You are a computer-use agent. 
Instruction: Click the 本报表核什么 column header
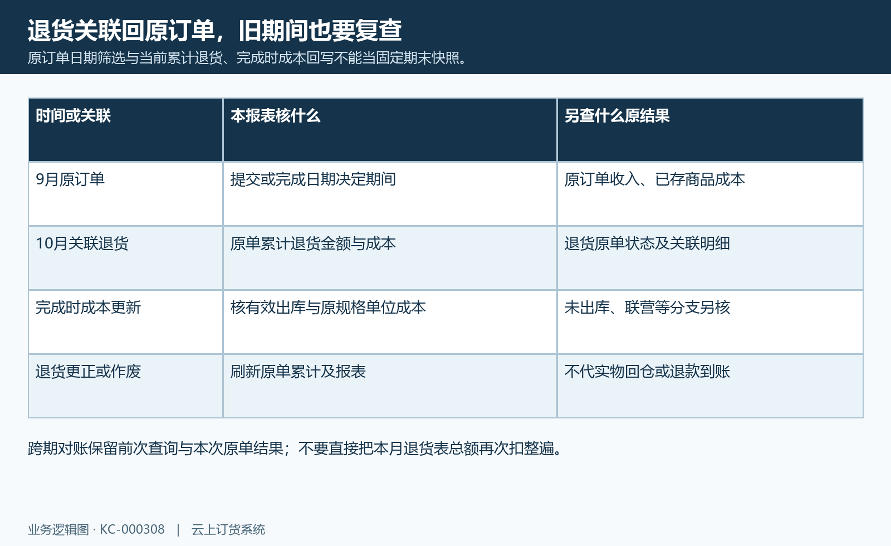(390, 130)
